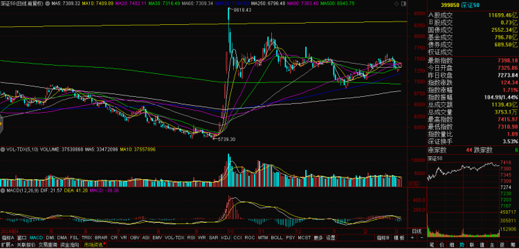519x249 pixels.
Task: Toggle the BOLL indicator
Action: (x=276, y=238)
